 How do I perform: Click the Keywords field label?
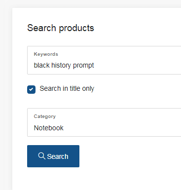[x=46, y=54]
